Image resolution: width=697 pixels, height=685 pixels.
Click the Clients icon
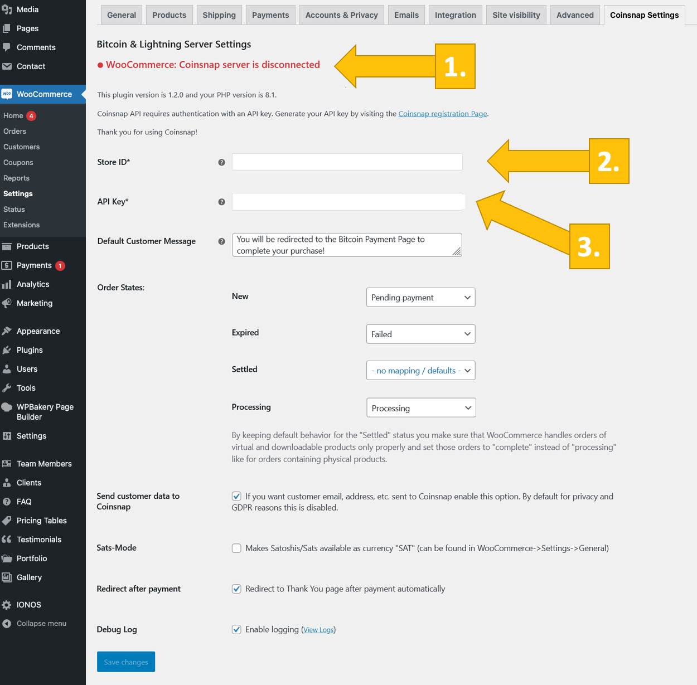point(7,483)
